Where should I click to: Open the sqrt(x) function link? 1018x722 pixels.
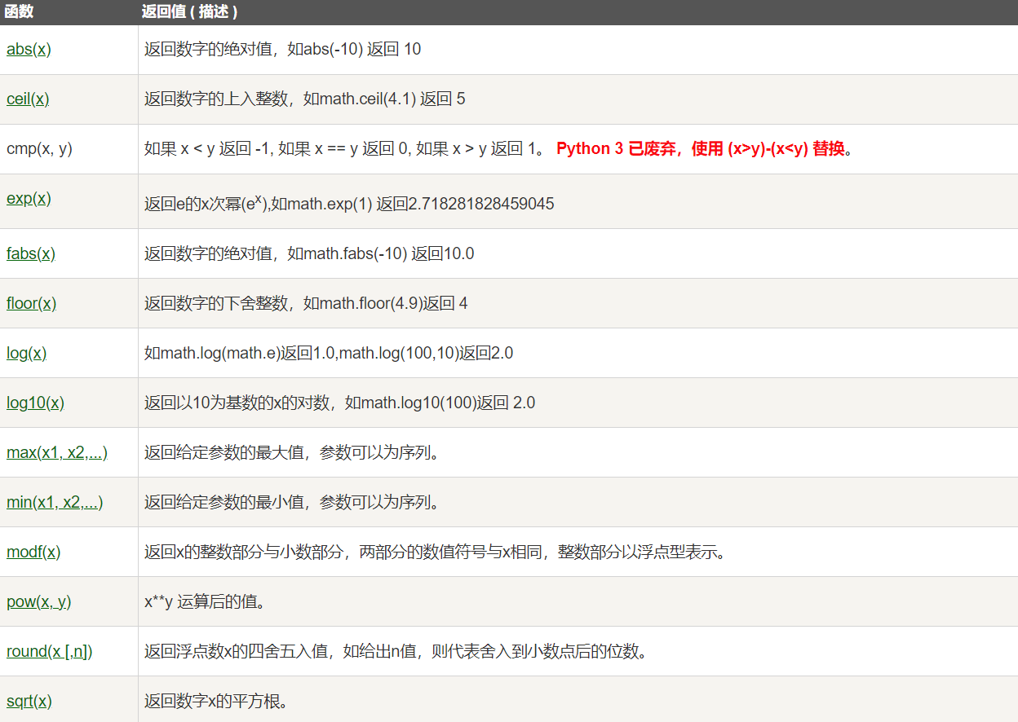pyautogui.click(x=29, y=701)
